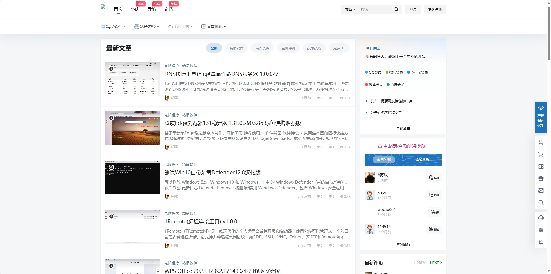This screenshot has height=274, width=551.
Task: Click points badge 154 for 114514
Action: pyautogui.click(x=434, y=229)
